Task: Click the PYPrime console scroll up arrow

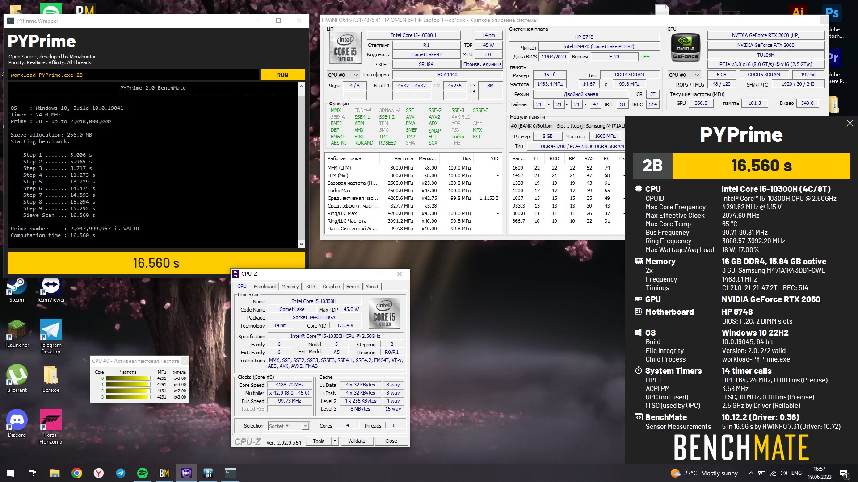Action: (301, 86)
